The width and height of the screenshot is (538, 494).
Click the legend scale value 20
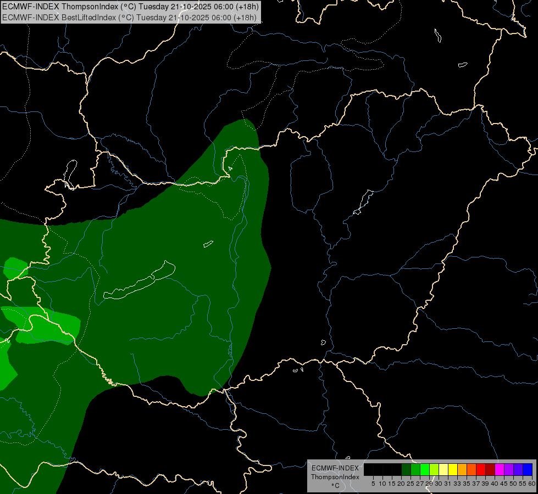click(x=401, y=484)
